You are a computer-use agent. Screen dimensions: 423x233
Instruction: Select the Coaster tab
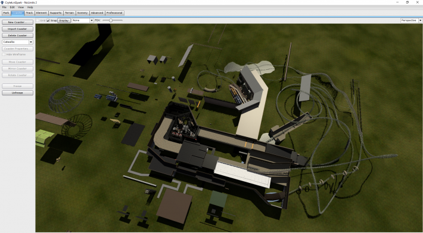point(17,13)
